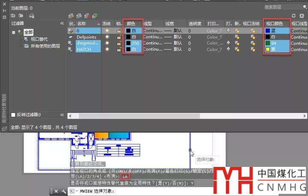The image size is (308, 196).
Task: Toggle lock icon for HATCH layer
Action: tap(118, 49)
